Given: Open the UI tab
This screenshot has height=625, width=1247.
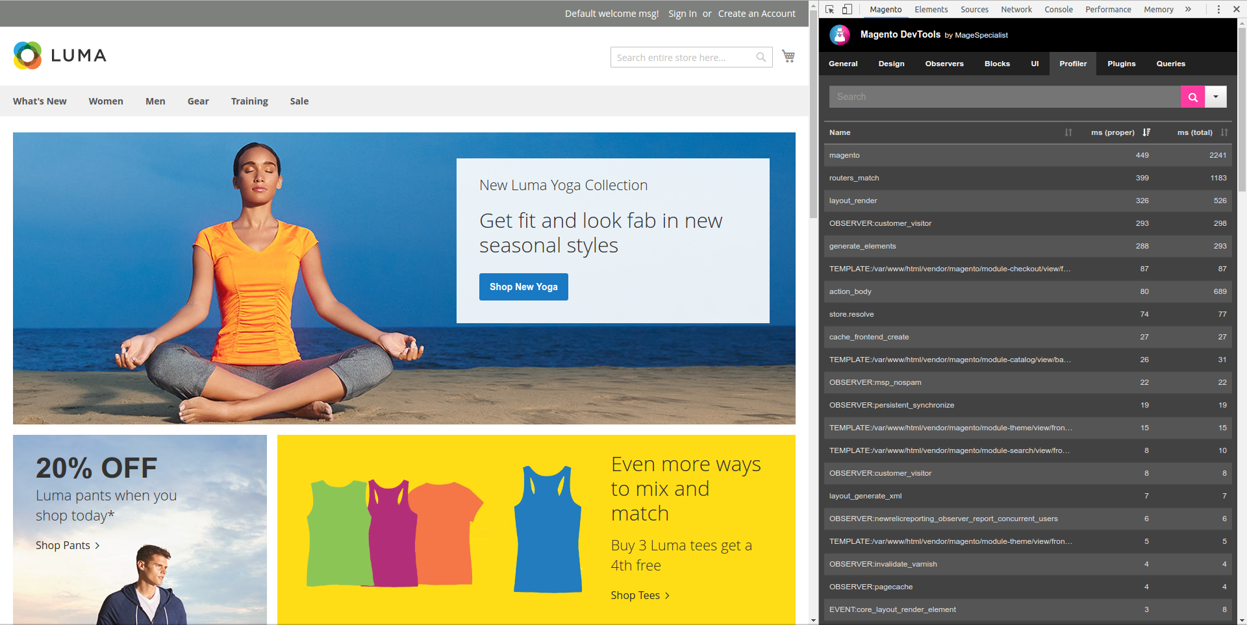Looking at the screenshot, I should [1035, 64].
